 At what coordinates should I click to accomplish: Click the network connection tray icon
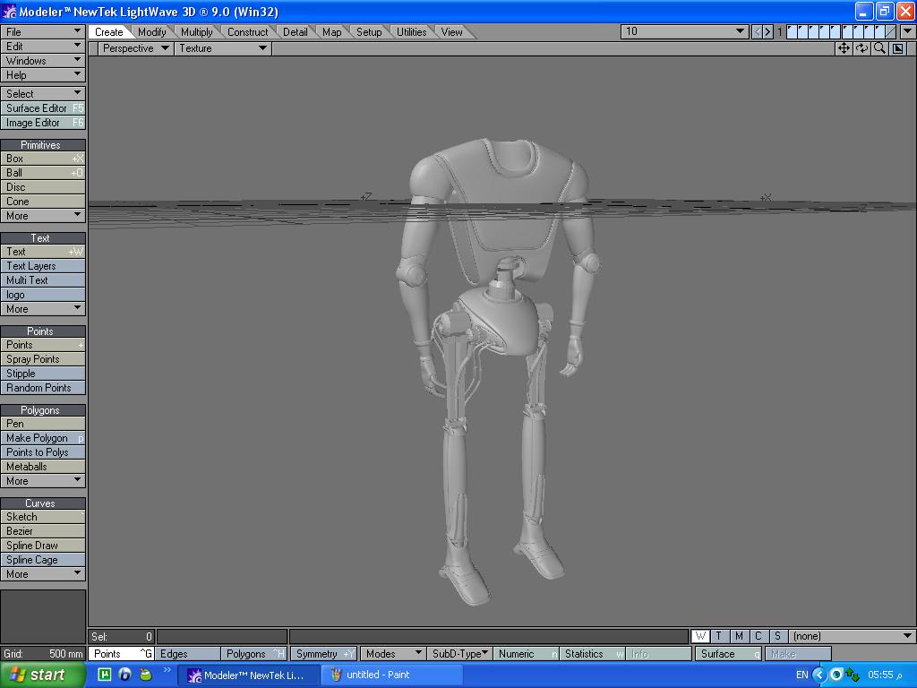tap(853, 675)
